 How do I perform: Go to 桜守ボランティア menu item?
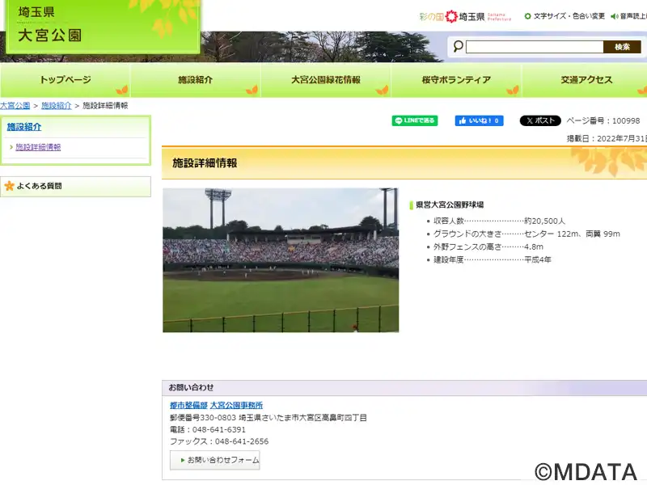[456, 80]
